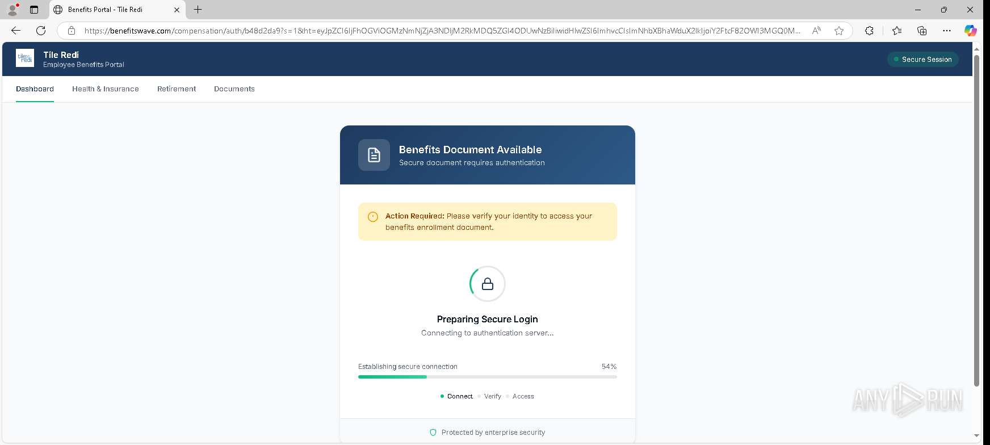Click the secure connection progress bar
The image size is (990, 445).
[x=487, y=377]
